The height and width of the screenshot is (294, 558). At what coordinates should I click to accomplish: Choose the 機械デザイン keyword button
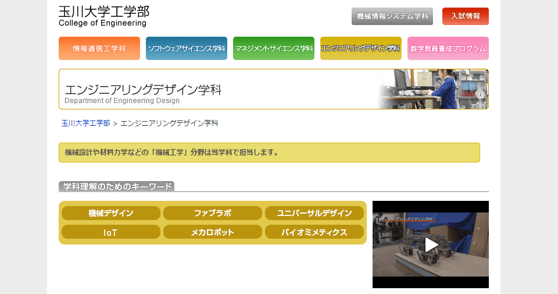point(111,213)
